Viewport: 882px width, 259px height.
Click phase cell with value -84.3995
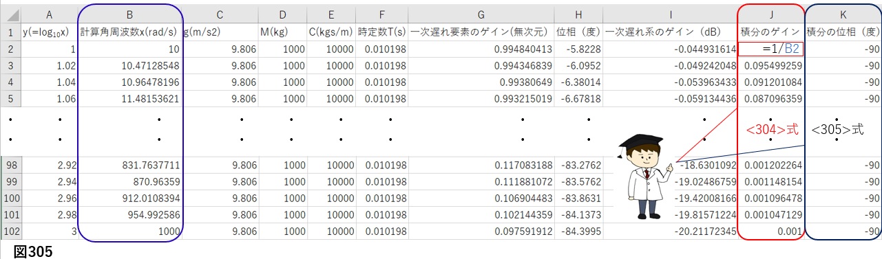pos(578,232)
